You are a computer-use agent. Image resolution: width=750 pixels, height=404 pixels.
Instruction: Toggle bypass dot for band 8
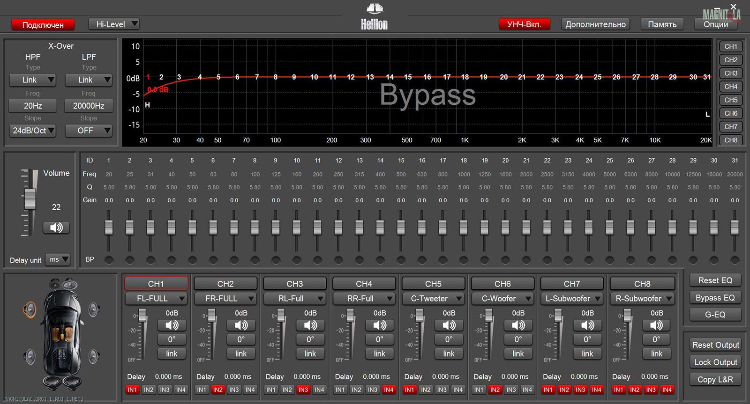point(255,260)
